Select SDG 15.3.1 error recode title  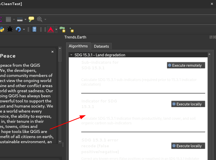click(x=100, y=146)
